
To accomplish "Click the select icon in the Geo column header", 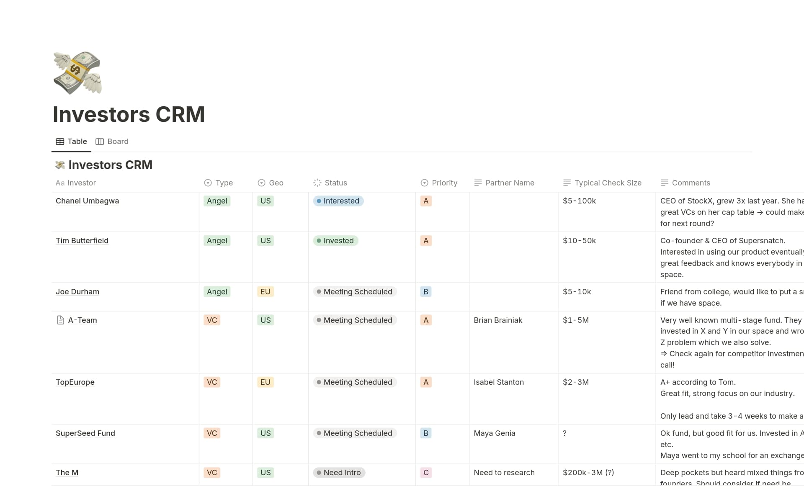I will (261, 183).
